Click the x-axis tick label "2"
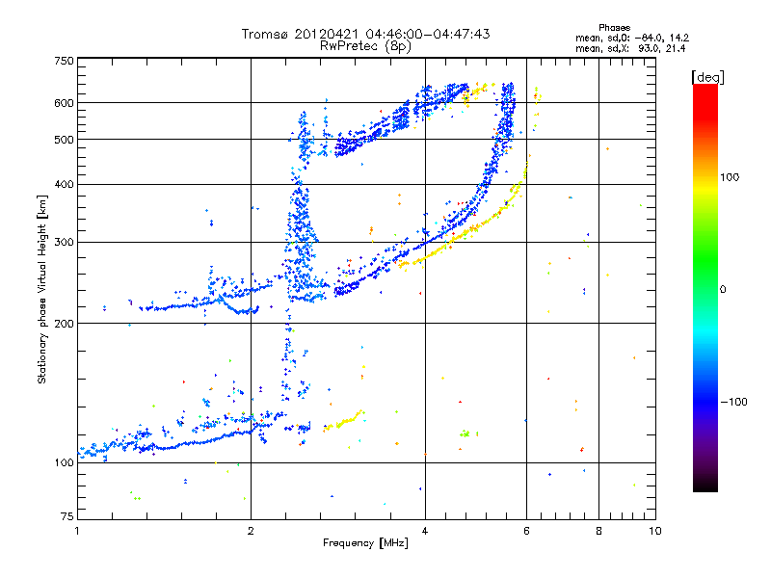This screenshot has height=578, width=771. point(251,531)
